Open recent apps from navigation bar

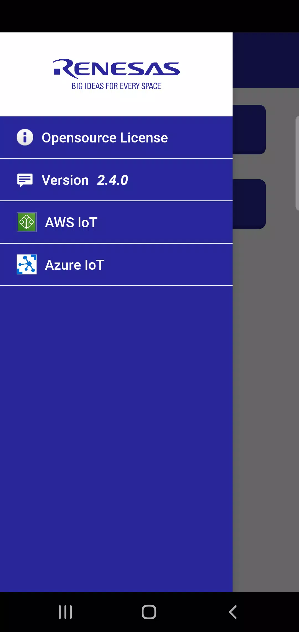tap(65, 612)
